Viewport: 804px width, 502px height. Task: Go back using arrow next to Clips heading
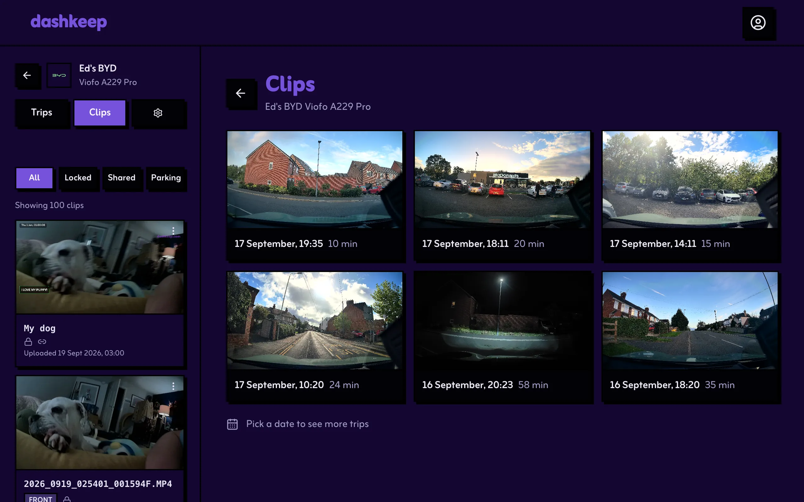coord(241,93)
